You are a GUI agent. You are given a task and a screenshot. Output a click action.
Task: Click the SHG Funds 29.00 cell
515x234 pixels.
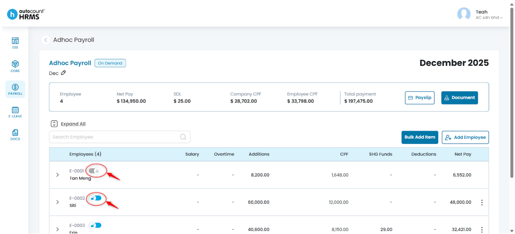(386, 229)
